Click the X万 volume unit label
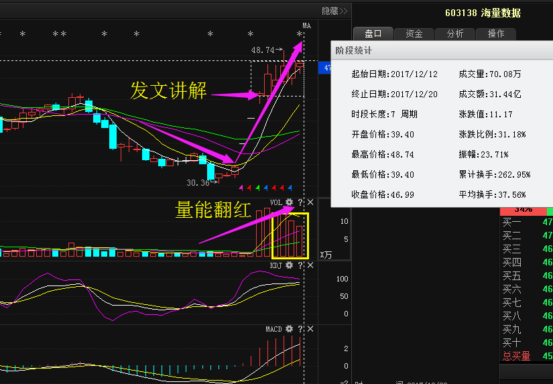The width and height of the screenshot is (553, 384). click(x=326, y=255)
